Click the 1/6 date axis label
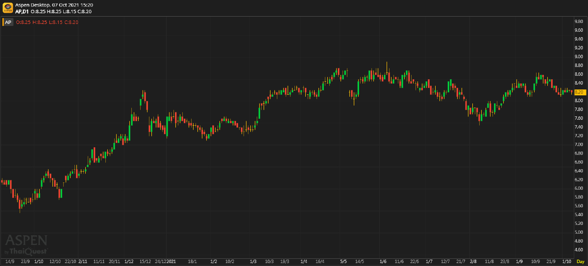588x266 pixels. (383, 262)
